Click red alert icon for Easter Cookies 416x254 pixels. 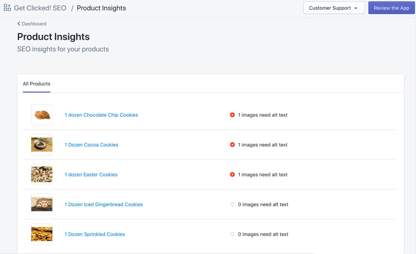click(232, 174)
